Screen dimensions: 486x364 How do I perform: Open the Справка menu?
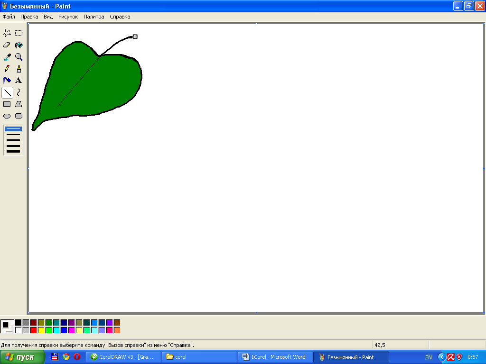pyautogui.click(x=120, y=17)
